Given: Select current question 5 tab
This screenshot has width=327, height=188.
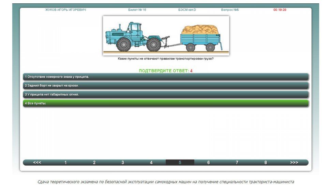Looking at the screenshot, I should 180,163.
